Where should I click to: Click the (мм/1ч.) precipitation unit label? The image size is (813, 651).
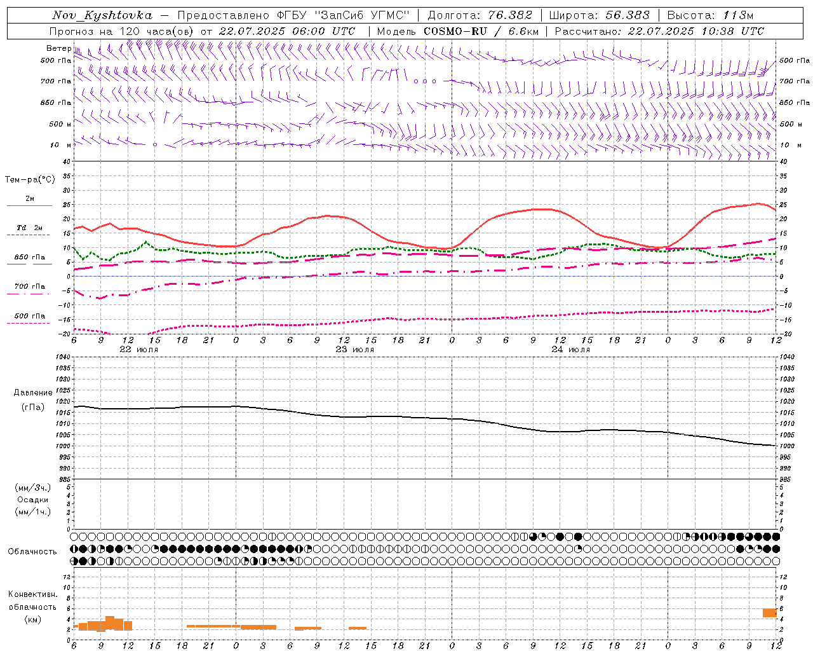pos(33,512)
